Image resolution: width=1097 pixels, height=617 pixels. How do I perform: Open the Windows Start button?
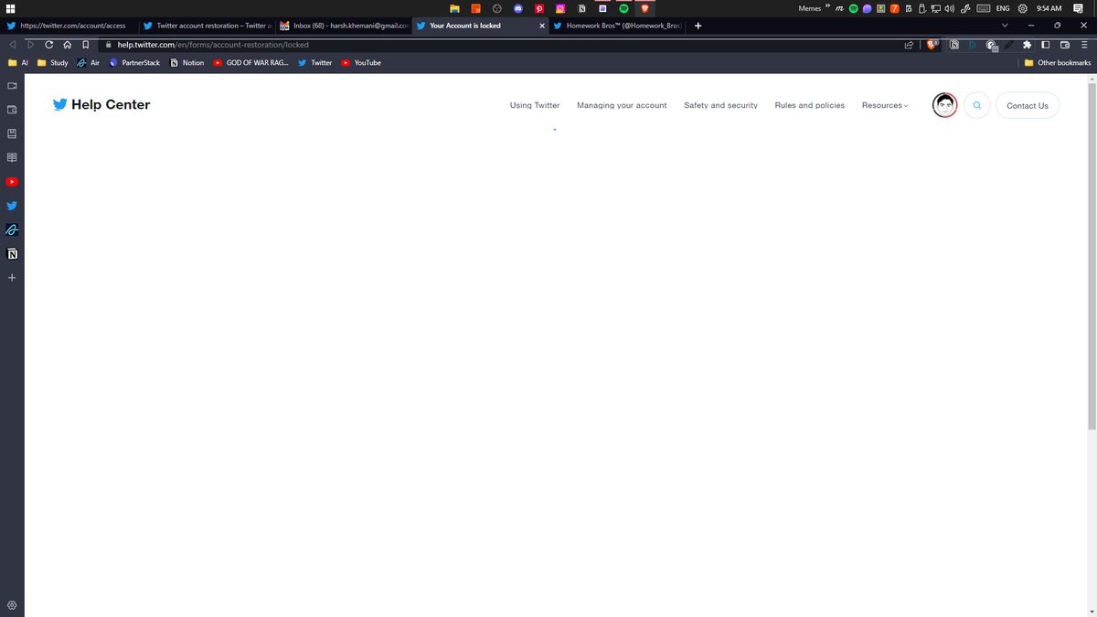pos(10,8)
